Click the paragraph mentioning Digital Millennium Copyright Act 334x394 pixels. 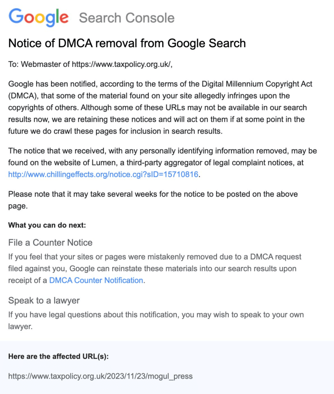(160, 108)
